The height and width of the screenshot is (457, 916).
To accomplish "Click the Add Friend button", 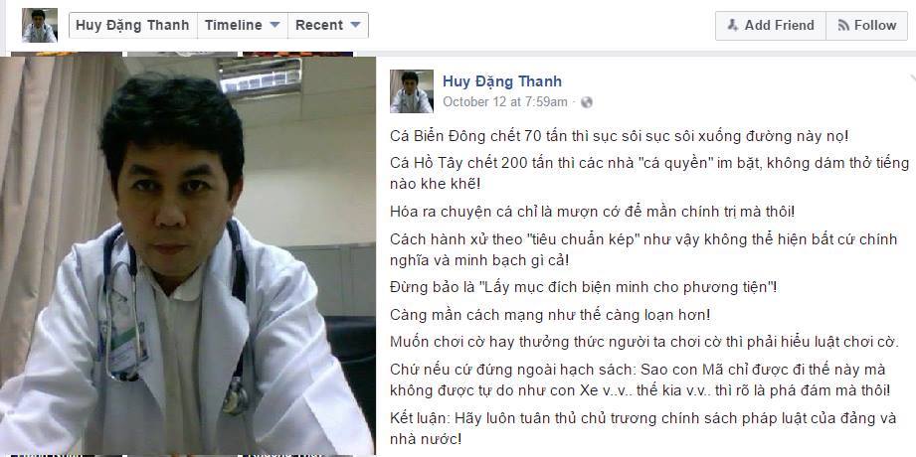I will click(x=771, y=26).
